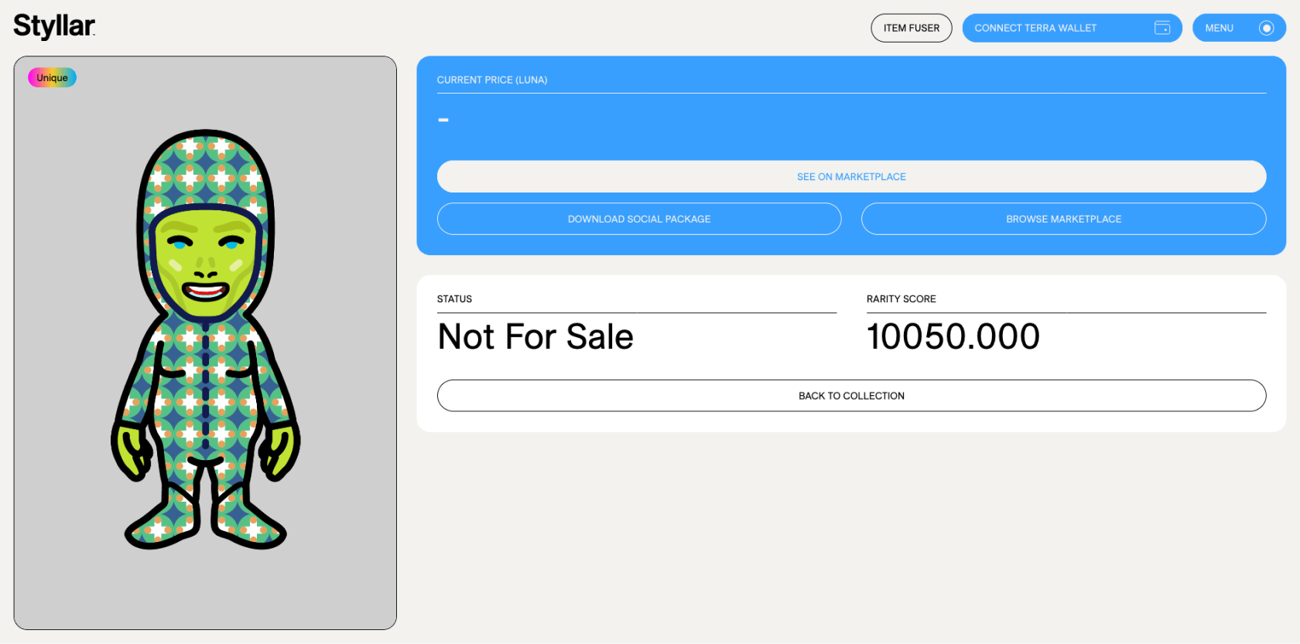Click the RARITY SCORE heading label
Image resolution: width=1300 pixels, height=644 pixels.
pos(901,299)
